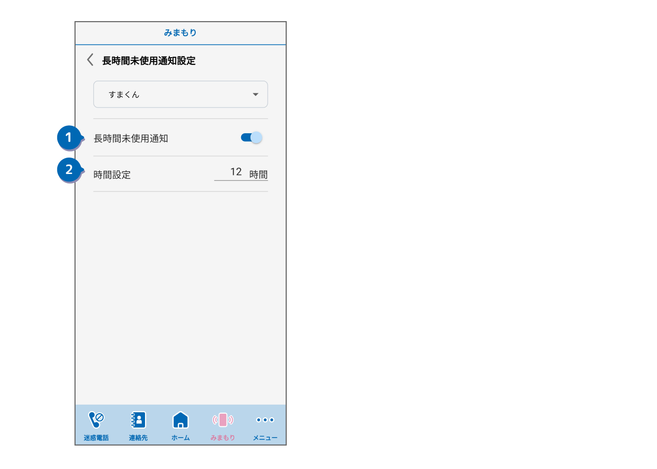Click the 長時間未使用通知設定 page heading
This screenshot has width=657, height=469.
point(149,61)
